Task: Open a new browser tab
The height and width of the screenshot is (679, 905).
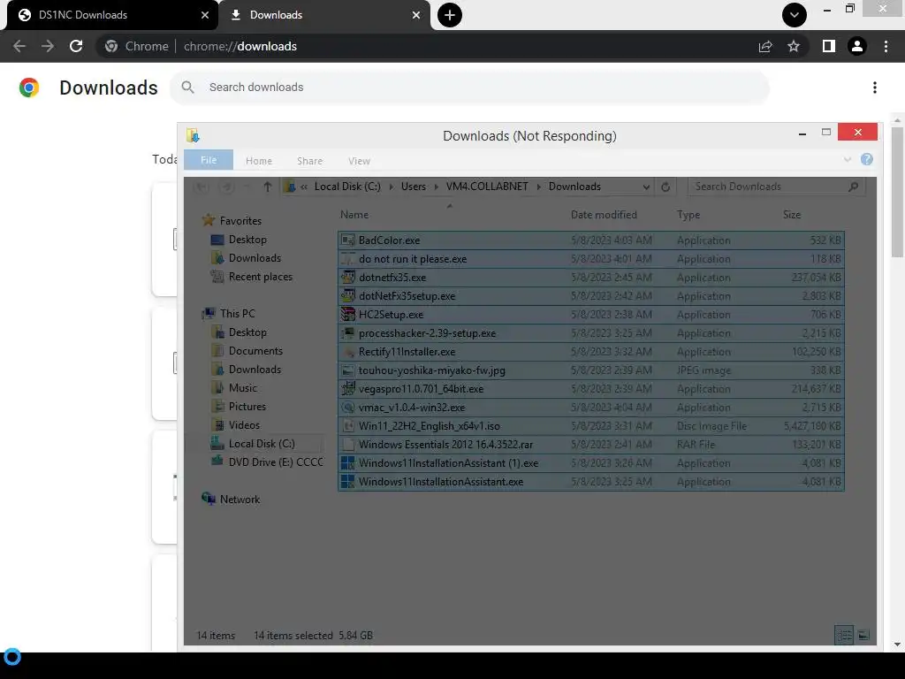Action: [x=450, y=15]
